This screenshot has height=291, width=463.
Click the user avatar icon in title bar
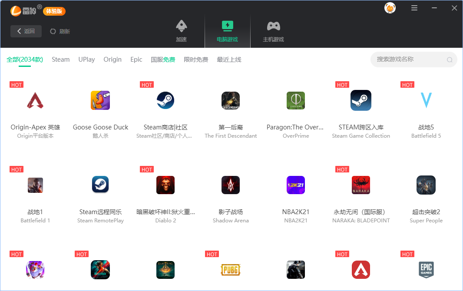[390, 8]
